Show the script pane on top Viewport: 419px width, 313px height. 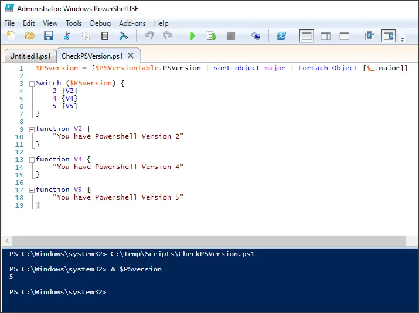pos(306,36)
